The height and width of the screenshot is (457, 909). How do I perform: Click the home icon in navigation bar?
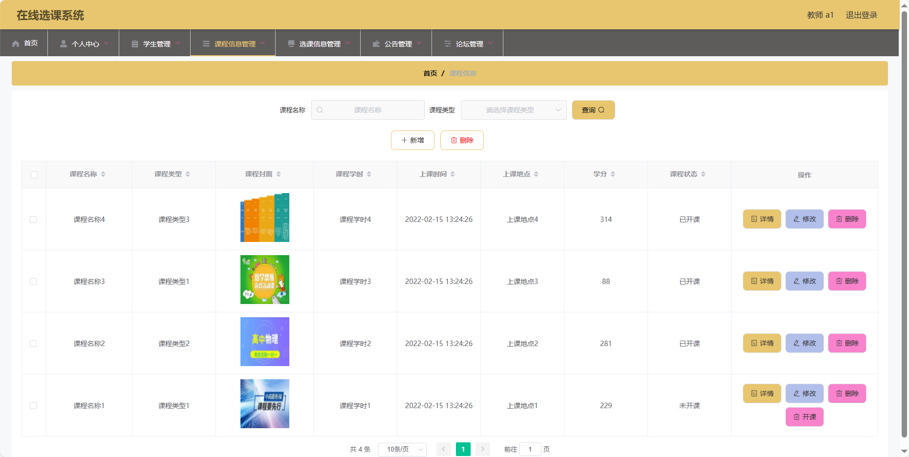pyautogui.click(x=16, y=44)
